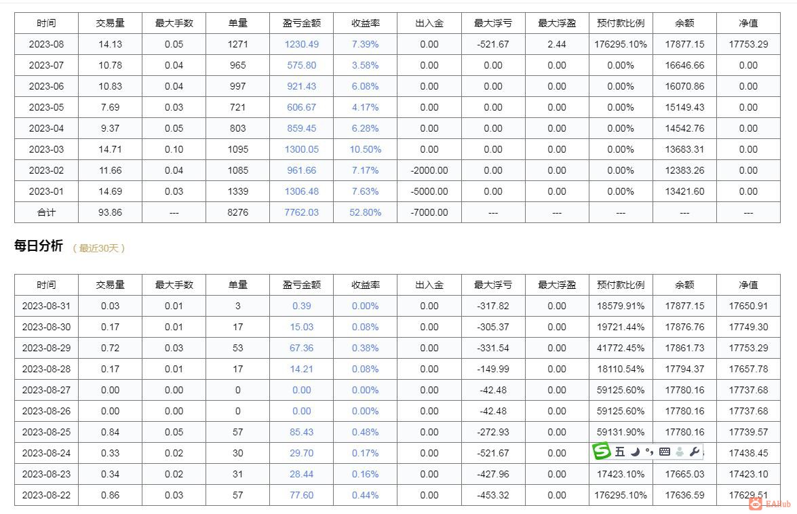Click the 0.48% return link for 2023-08-25
Image resolution: width=797 pixels, height=514 pixels.
[365, 432]
